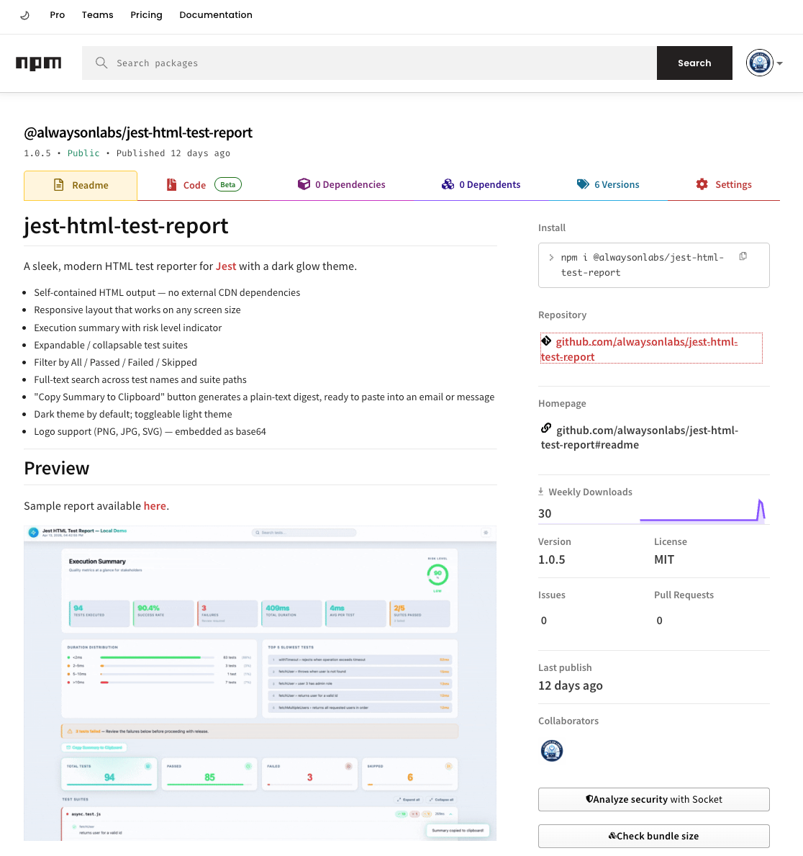This screenshot has width=803, height=856.
Task: Click the purple Dependencies box icon
Action: point(304,184)
